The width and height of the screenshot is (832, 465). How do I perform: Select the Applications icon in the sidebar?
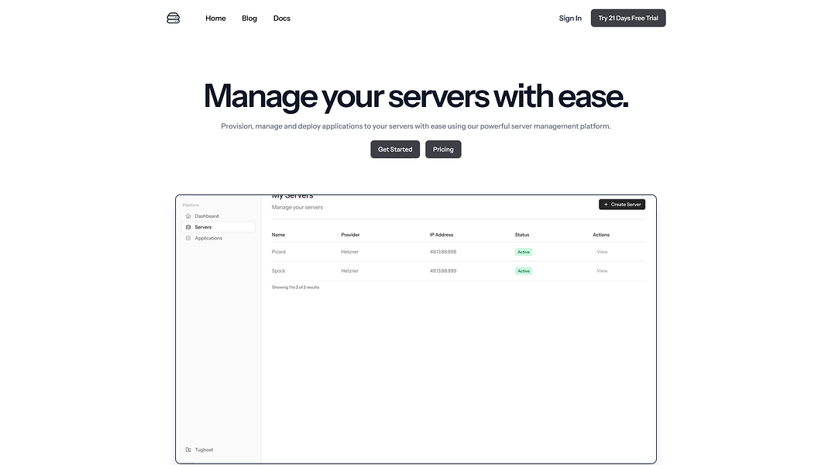click(x=187, y=238)
